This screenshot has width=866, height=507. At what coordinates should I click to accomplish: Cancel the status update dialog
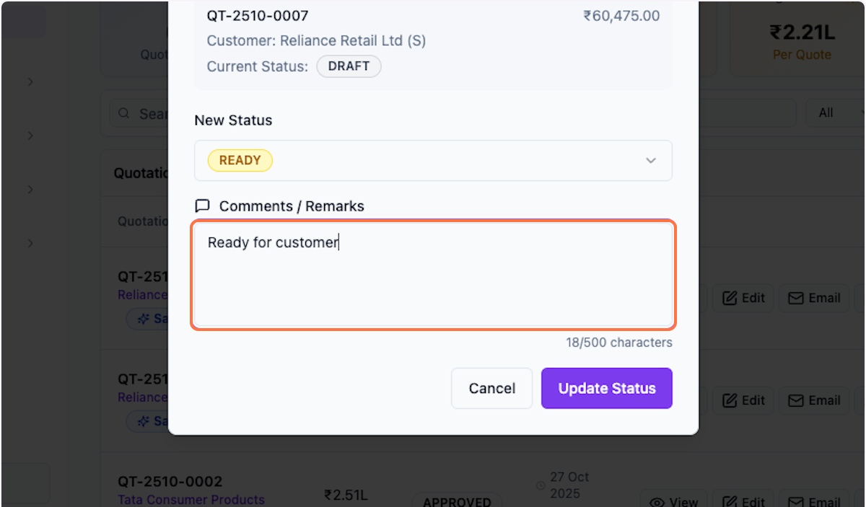point(491,388)
